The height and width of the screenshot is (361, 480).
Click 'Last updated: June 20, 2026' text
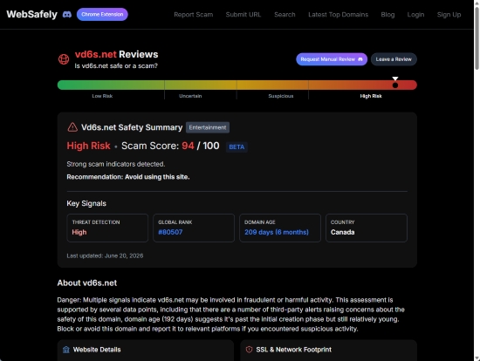tap(105, 255)
